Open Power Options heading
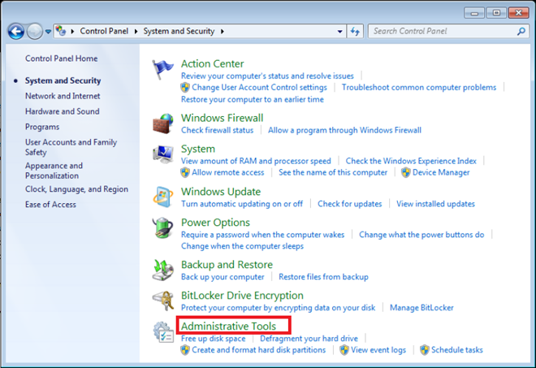 pyautogui.click(x=215, y=223)
